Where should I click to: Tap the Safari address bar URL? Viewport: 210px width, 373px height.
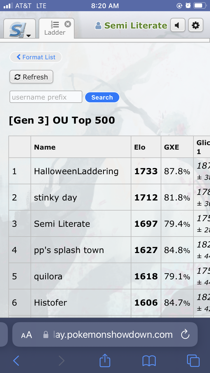113,334
